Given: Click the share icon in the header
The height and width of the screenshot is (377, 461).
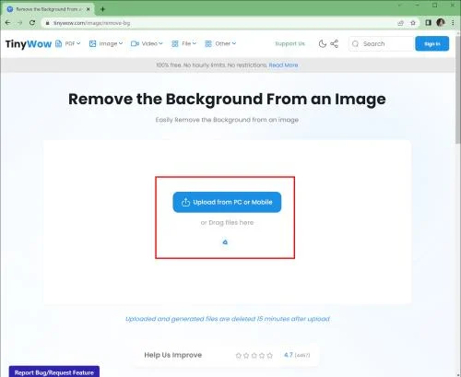Looking at the screenshot, I should click(335, 43).
